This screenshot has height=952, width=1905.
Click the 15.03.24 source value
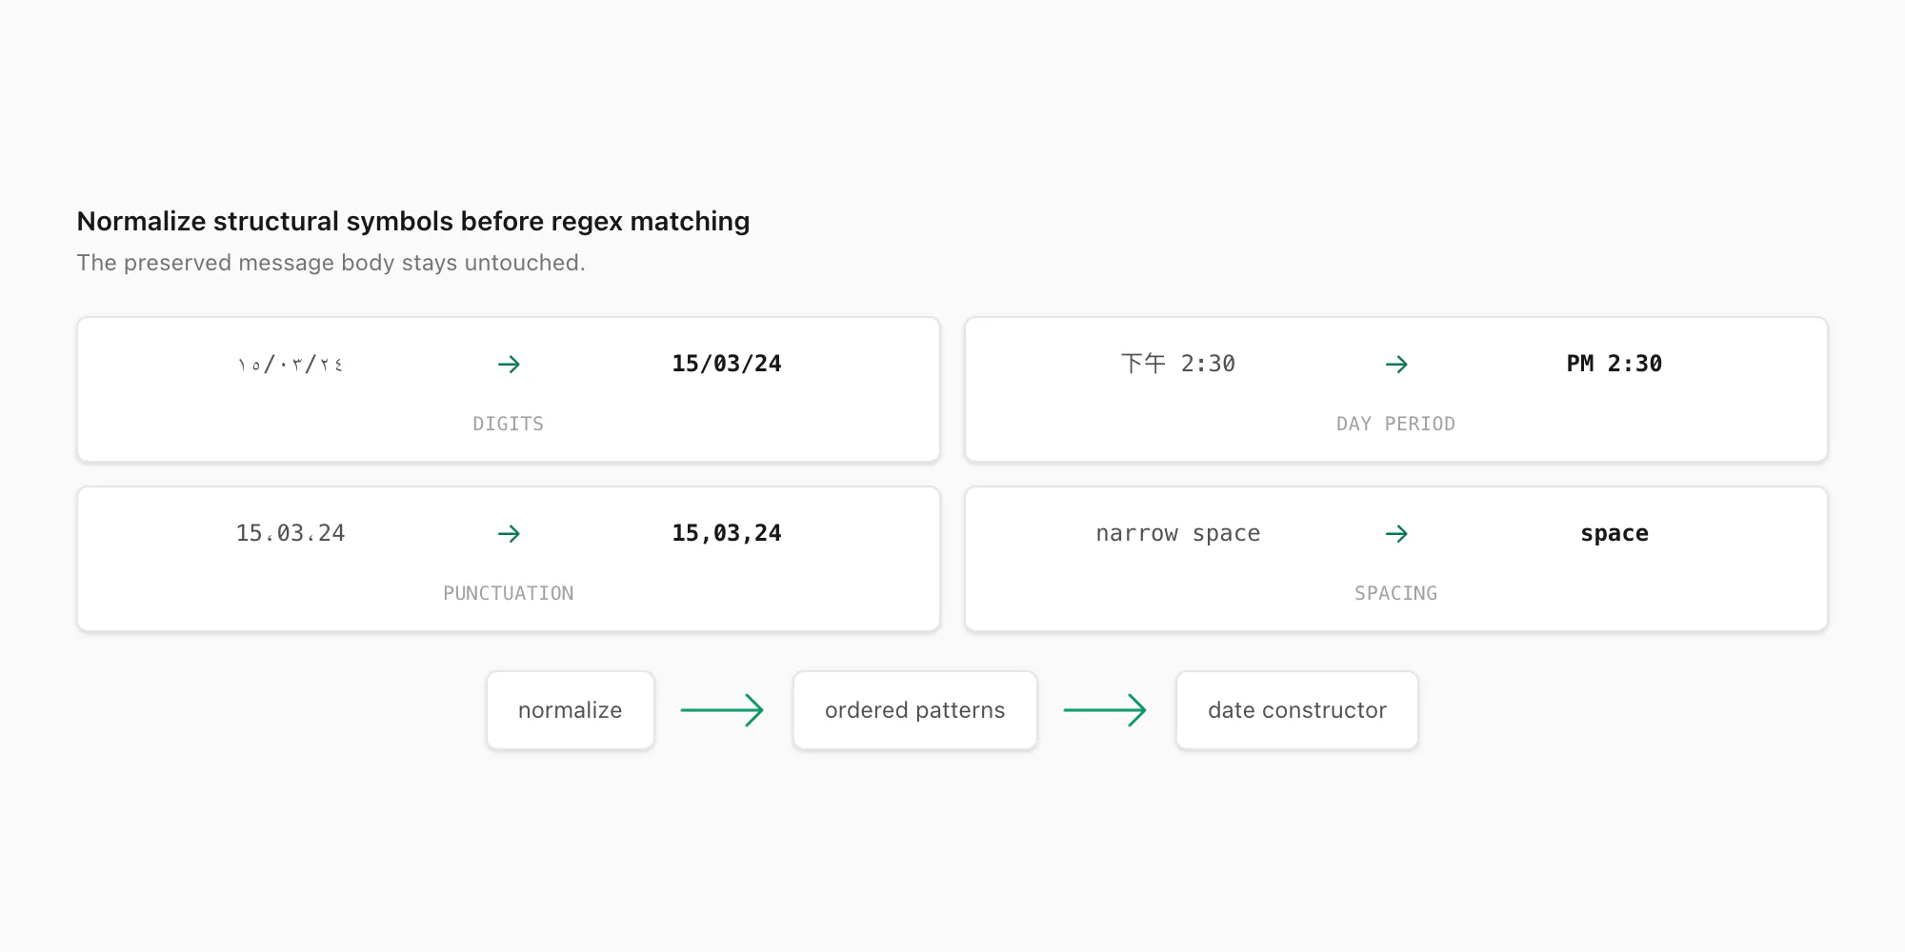(291, 533)
